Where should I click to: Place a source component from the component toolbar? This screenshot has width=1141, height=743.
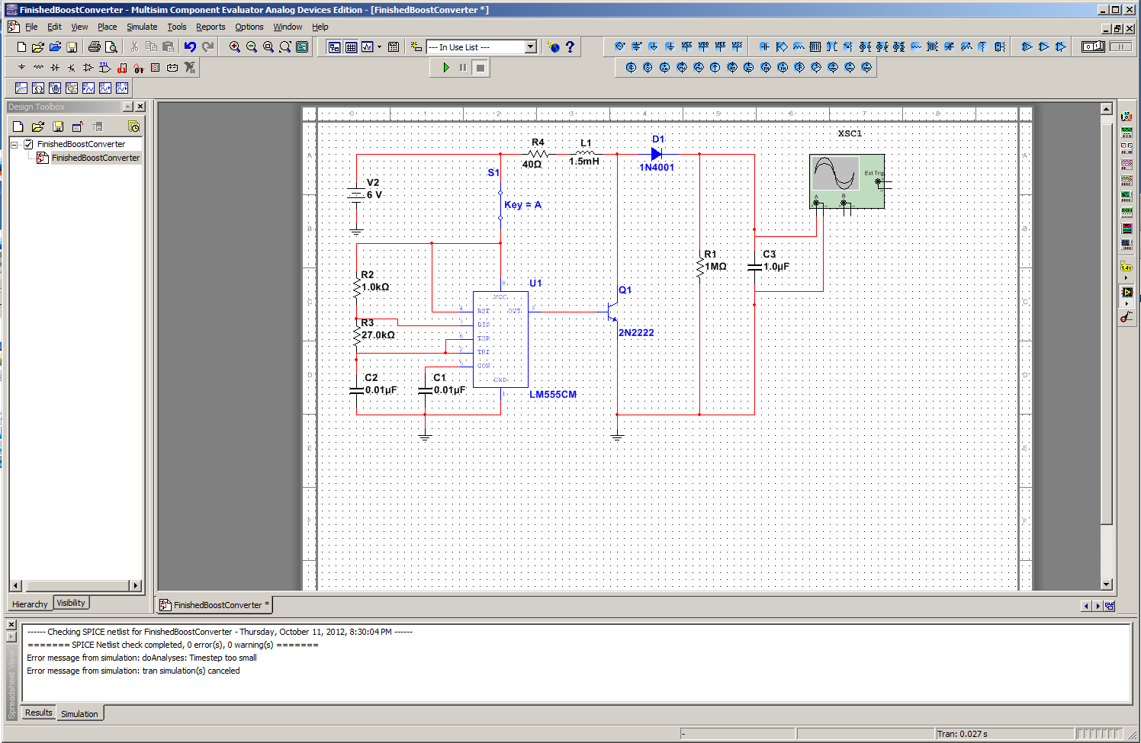pyautogui.click(x=21, y=67)
